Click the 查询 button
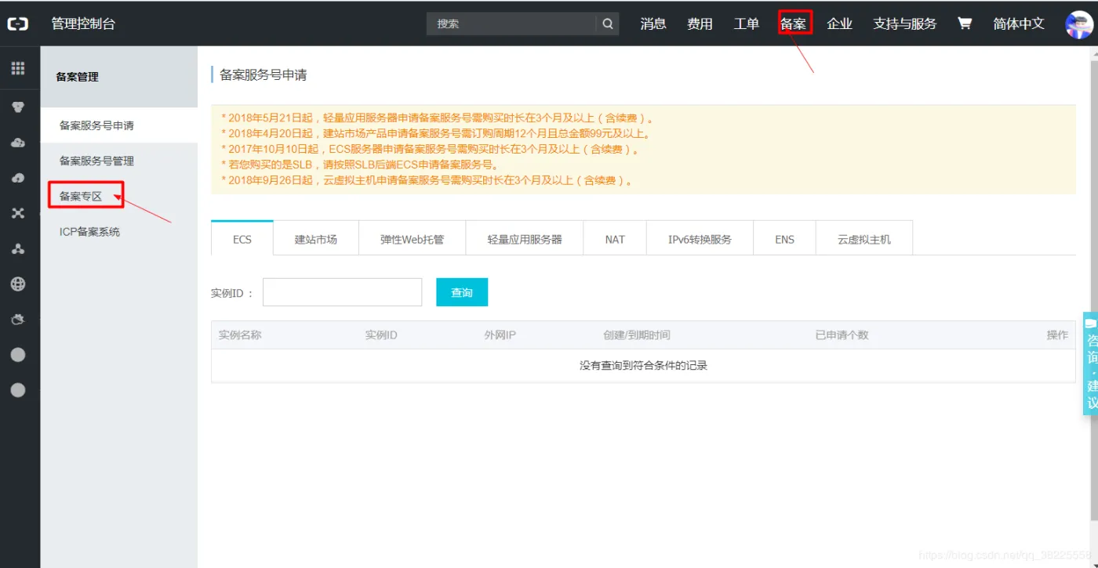Image resolution: width=1098 pixels, height=568 pixels. click(x=462, y=292)
